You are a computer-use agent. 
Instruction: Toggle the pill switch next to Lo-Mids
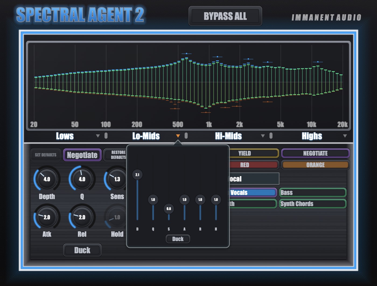click(x=186, y=135)
